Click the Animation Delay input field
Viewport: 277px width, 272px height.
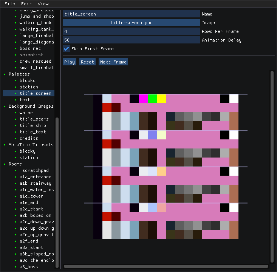pos(132,40)
